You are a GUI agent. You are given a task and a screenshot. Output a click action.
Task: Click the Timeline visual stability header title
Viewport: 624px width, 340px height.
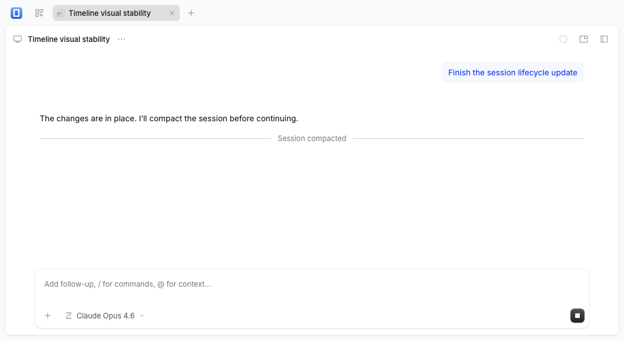pos(69,39)
